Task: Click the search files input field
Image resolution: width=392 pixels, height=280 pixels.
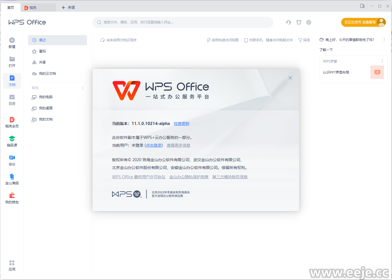Action: (x=183, y=22)
